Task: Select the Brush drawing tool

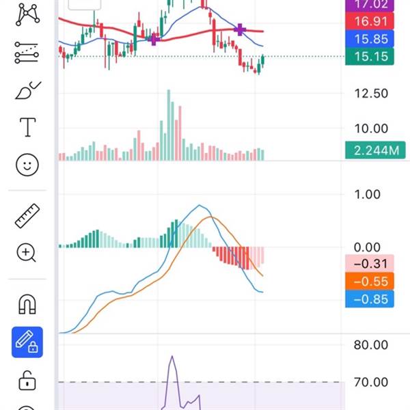Action: (28, 90)
